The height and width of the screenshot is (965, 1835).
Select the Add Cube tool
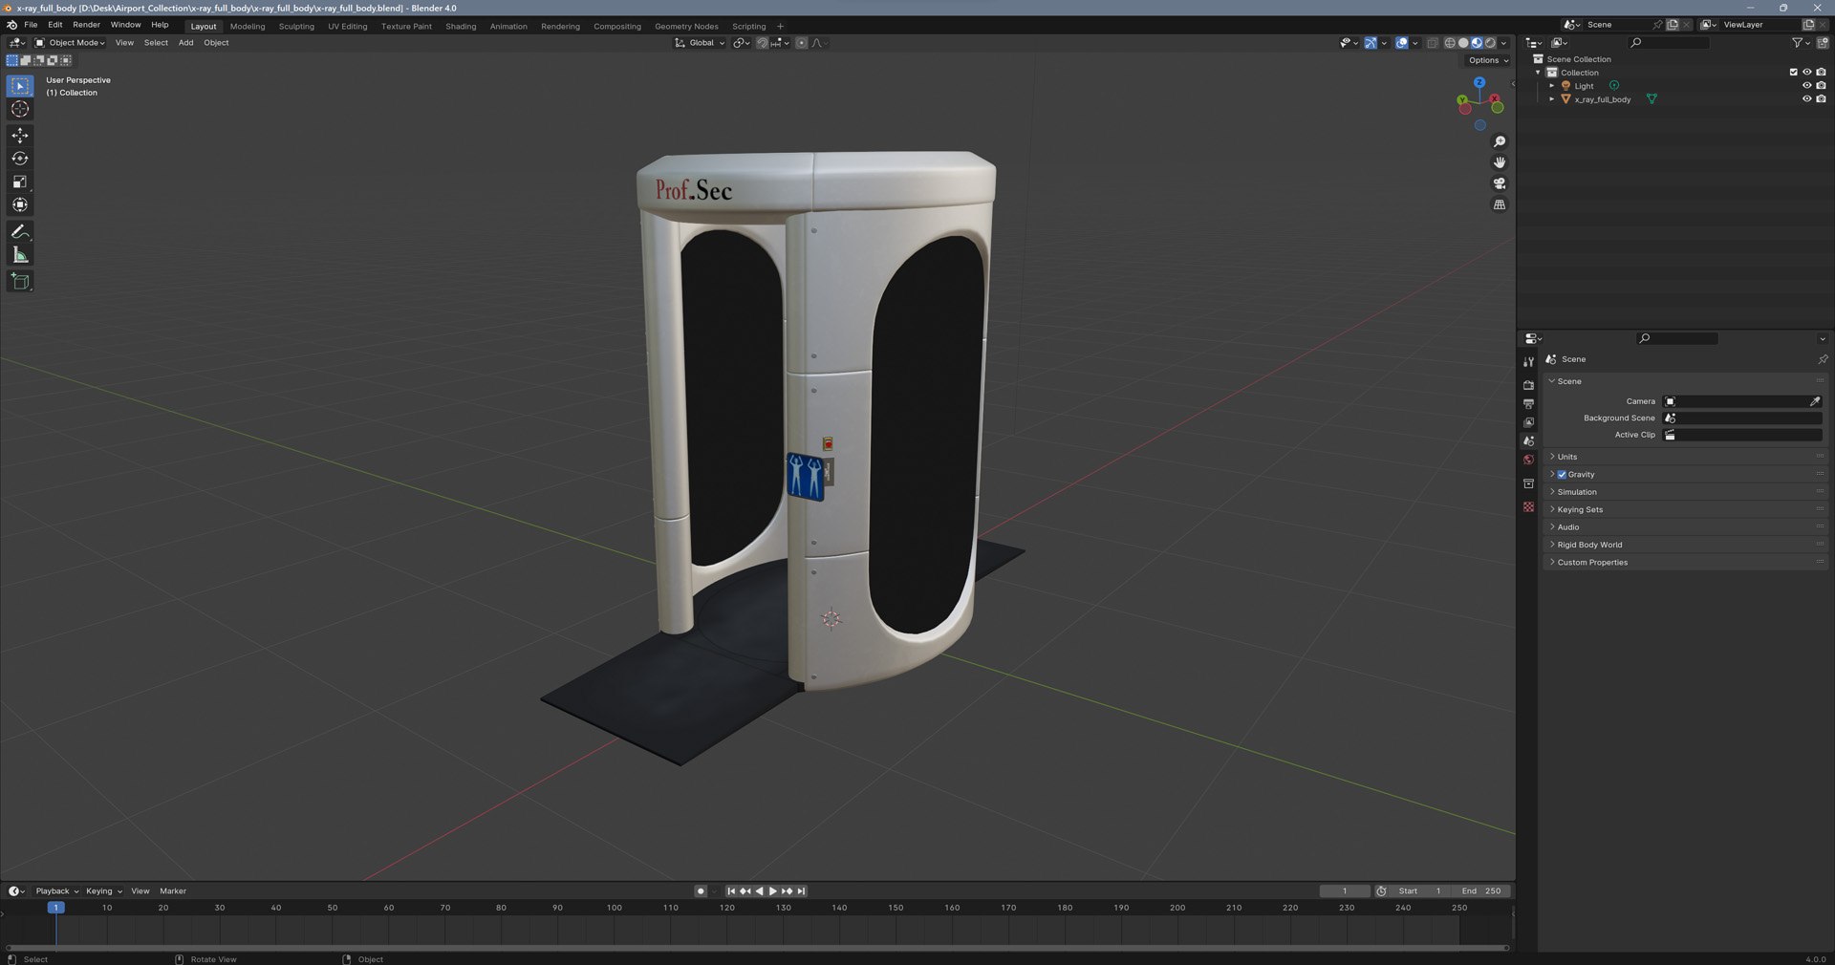click(20, 281)
